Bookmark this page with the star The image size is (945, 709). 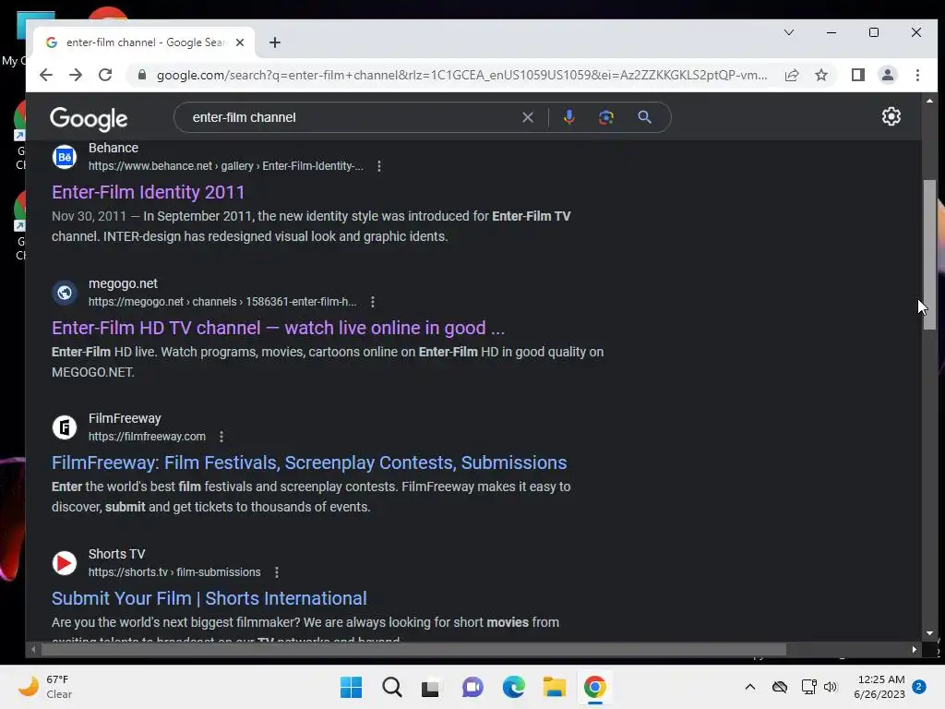click(x=820, y=75)
